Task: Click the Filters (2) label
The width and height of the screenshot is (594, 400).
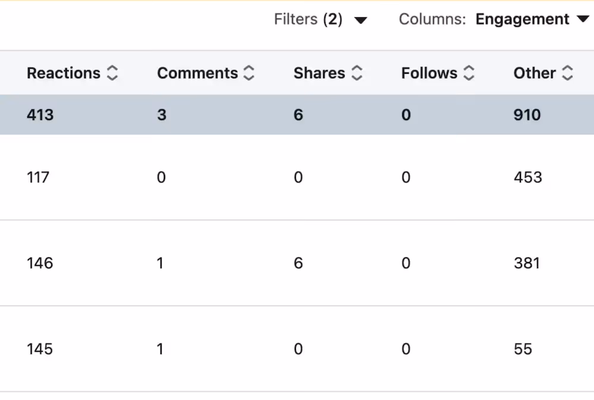Action: point(308,19)
